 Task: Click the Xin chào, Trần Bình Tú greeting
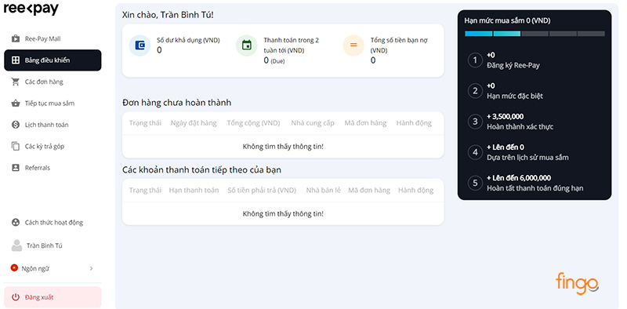point(168,15)
